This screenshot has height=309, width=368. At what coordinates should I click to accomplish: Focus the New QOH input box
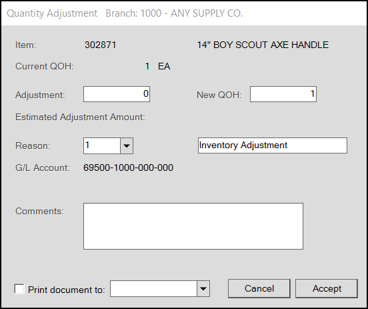coord(283,94)
